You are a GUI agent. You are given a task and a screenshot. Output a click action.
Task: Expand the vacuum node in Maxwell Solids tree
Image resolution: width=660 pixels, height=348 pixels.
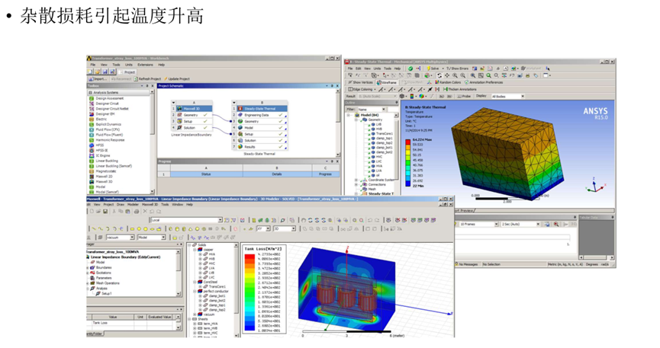pos(195,314)
